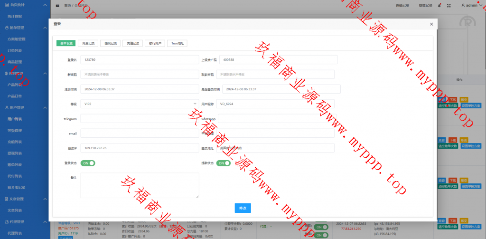Screen dimensions: 486x239
Task: Toggle the 登录状态 ON switch
Action: click(88, 163)
